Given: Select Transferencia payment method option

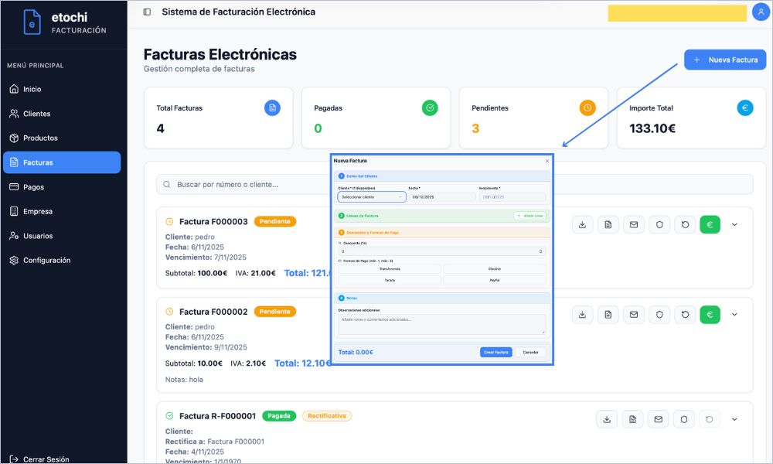Looking at the screenshot, I should 390,269.
